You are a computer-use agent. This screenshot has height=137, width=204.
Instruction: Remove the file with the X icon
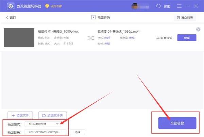[198, 29]
